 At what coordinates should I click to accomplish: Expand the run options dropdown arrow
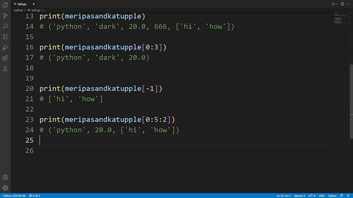(x=337, y=4)
